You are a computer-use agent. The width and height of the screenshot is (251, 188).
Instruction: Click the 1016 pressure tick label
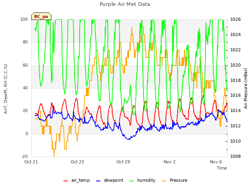coord(235,95)
